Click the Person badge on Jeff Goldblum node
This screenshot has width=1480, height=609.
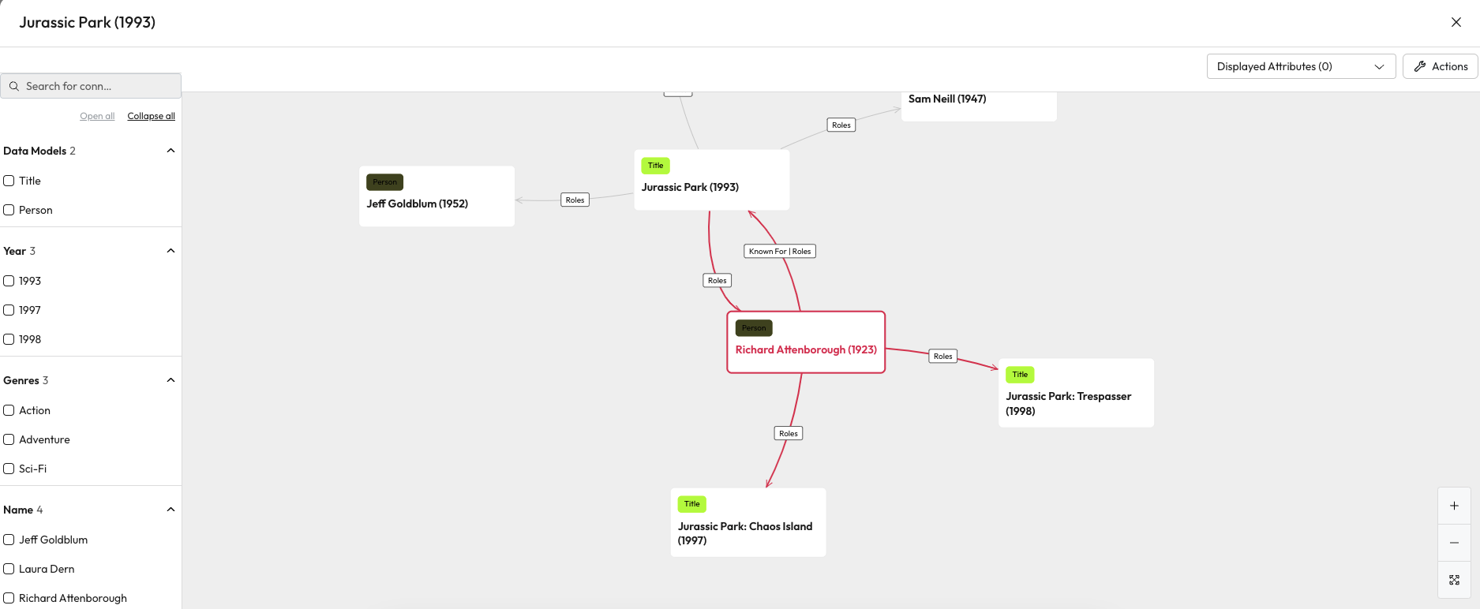384,182
